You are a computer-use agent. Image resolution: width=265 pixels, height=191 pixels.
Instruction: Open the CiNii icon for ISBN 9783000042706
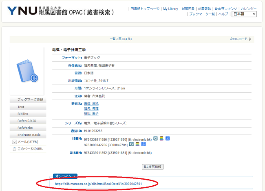coord(131,144)
